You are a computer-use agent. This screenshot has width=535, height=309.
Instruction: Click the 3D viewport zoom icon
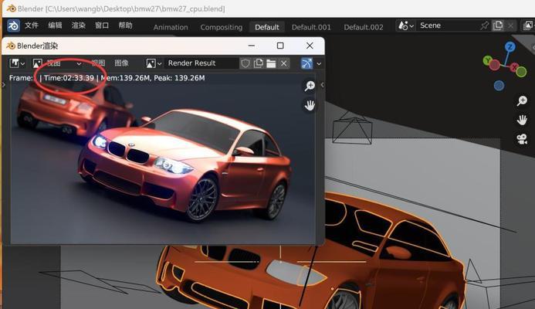click(522, 101)
